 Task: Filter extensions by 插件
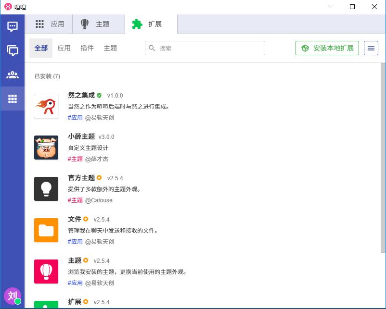[x=87, y=48]
